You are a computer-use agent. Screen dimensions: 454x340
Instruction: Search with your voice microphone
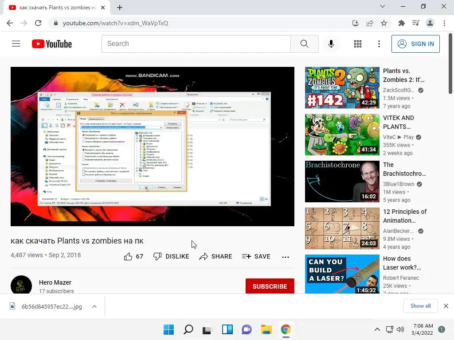click(x=331, y=44)
